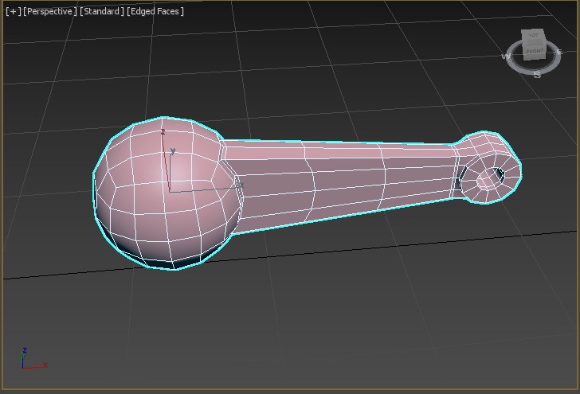Click the FRONT face of the ViewCube
This screenshot has width=580, height=394.
tap(535, 51)
